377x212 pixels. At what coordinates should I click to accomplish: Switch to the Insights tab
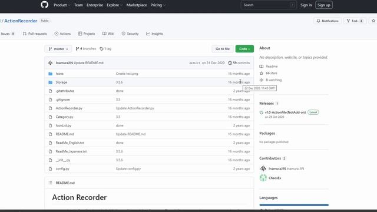point(154,34)
